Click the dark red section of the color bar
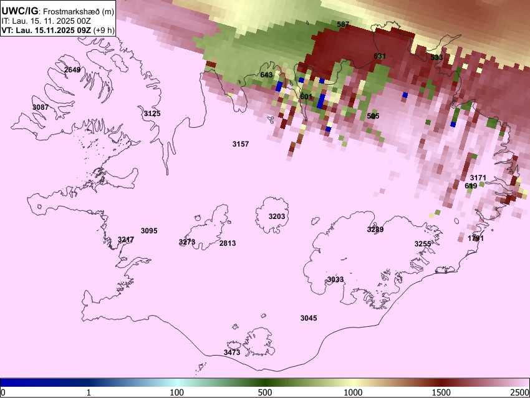Screen dimensions: 530x398 tap(441, 382)
